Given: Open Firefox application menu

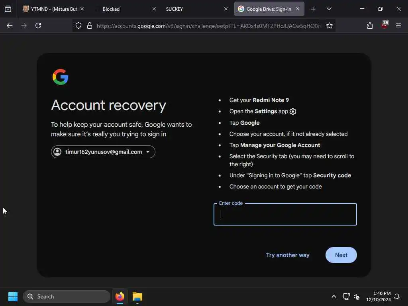Looking at the screenshot, I should tap(398, 25).
